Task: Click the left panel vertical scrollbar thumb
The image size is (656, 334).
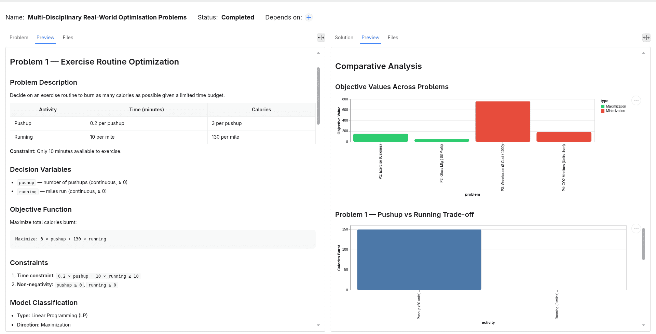Action: pyautogui.click(x=318, y=96)
